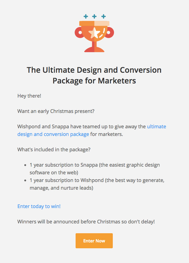This screenshot has height=263, width=189.
Task: Click the orange Enter Now button
Action: pyautogui.click(x=94, y=241)
